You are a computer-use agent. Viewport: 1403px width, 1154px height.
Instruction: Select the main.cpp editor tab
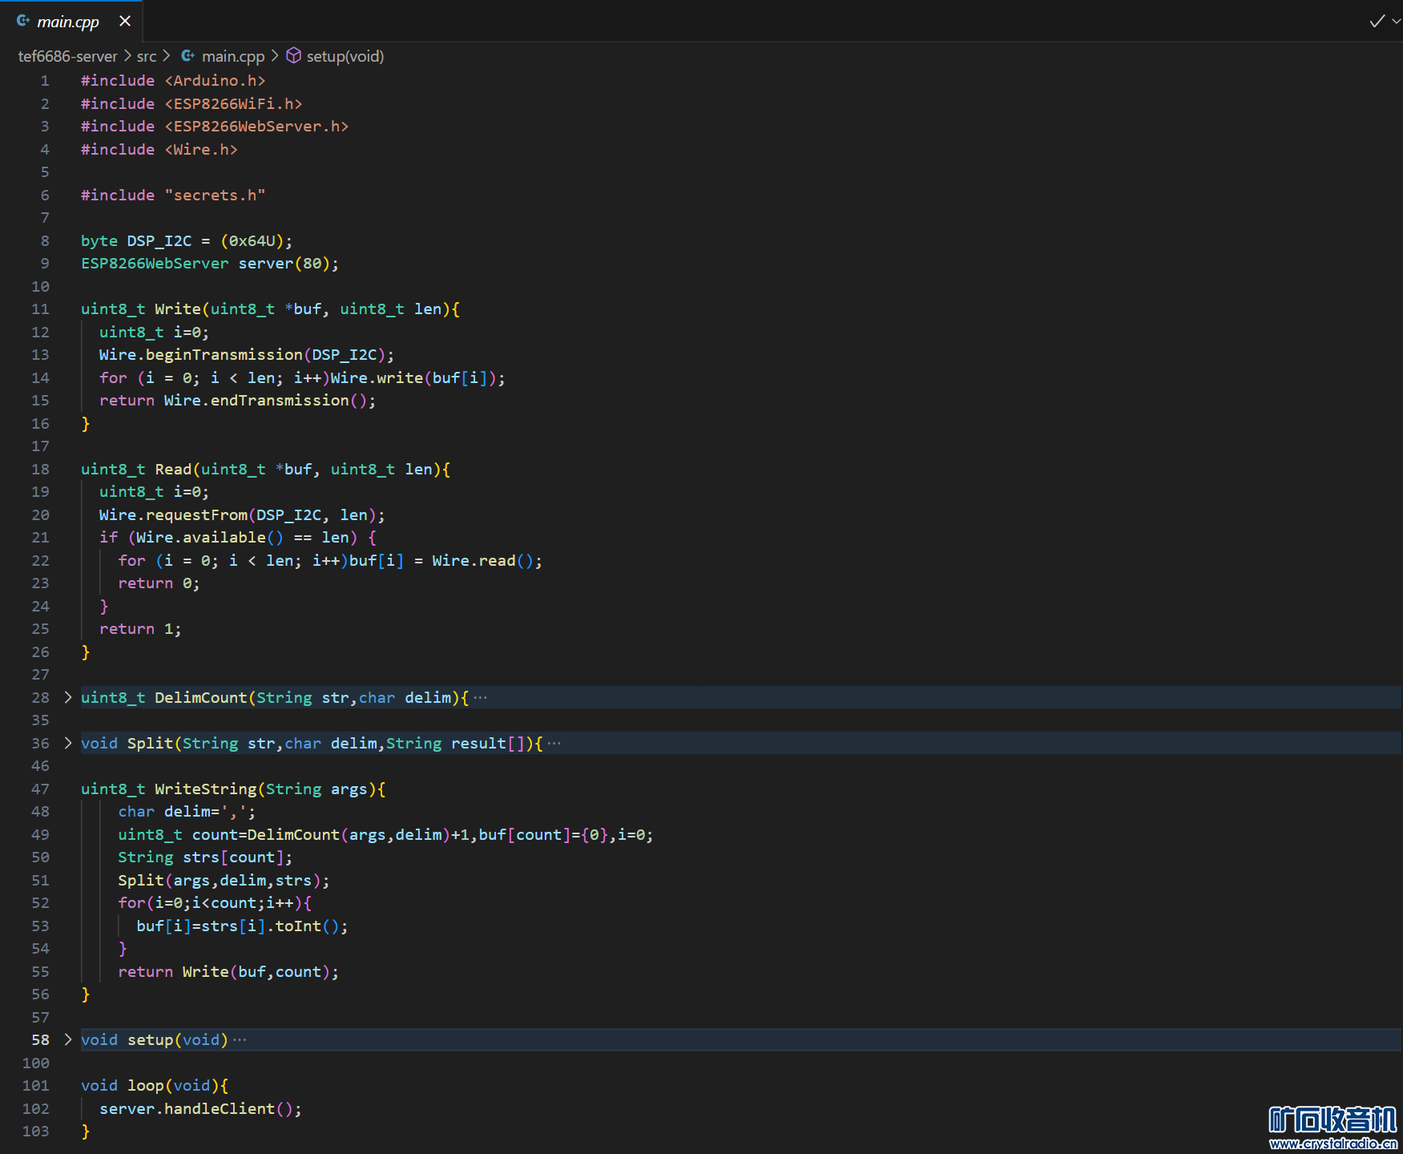(71, 21)
